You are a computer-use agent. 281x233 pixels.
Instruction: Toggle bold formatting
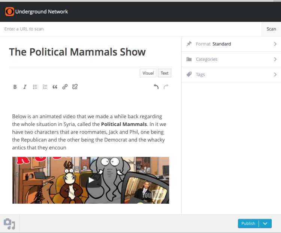pos(15,87)
